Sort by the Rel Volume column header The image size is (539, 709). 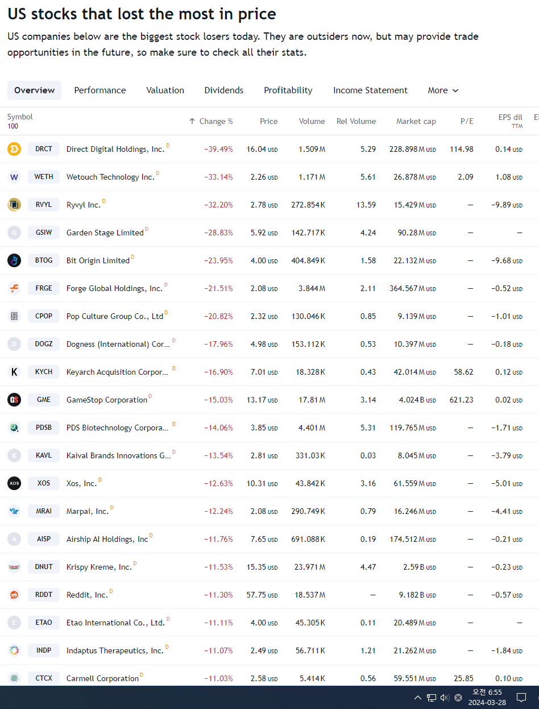pos(356,121)
